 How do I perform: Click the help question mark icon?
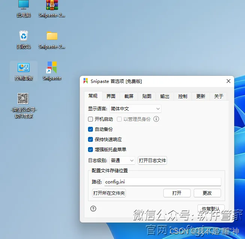[93, 209]
